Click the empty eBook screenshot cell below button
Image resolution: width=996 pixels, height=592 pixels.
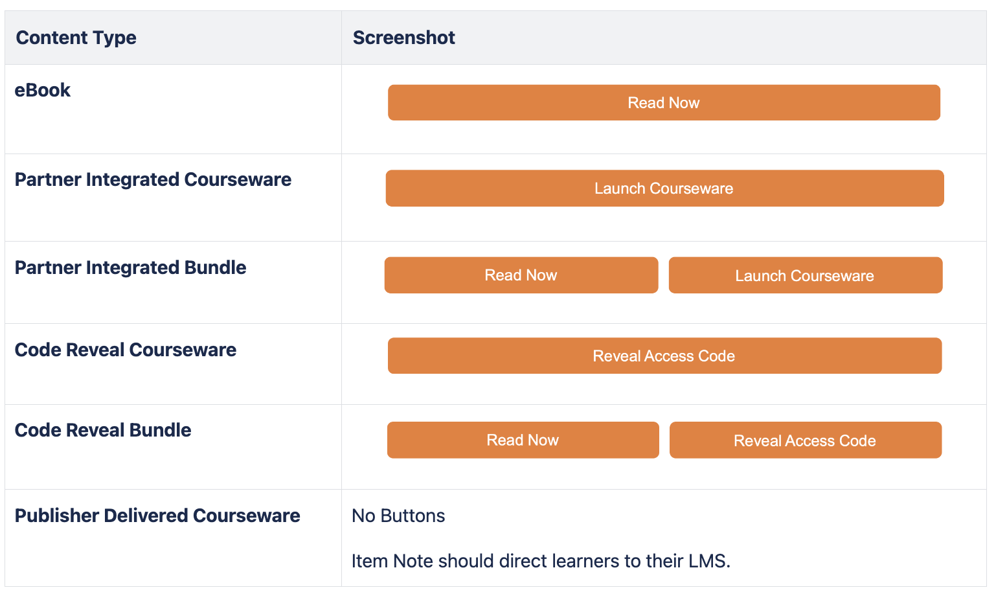point(664,137)
